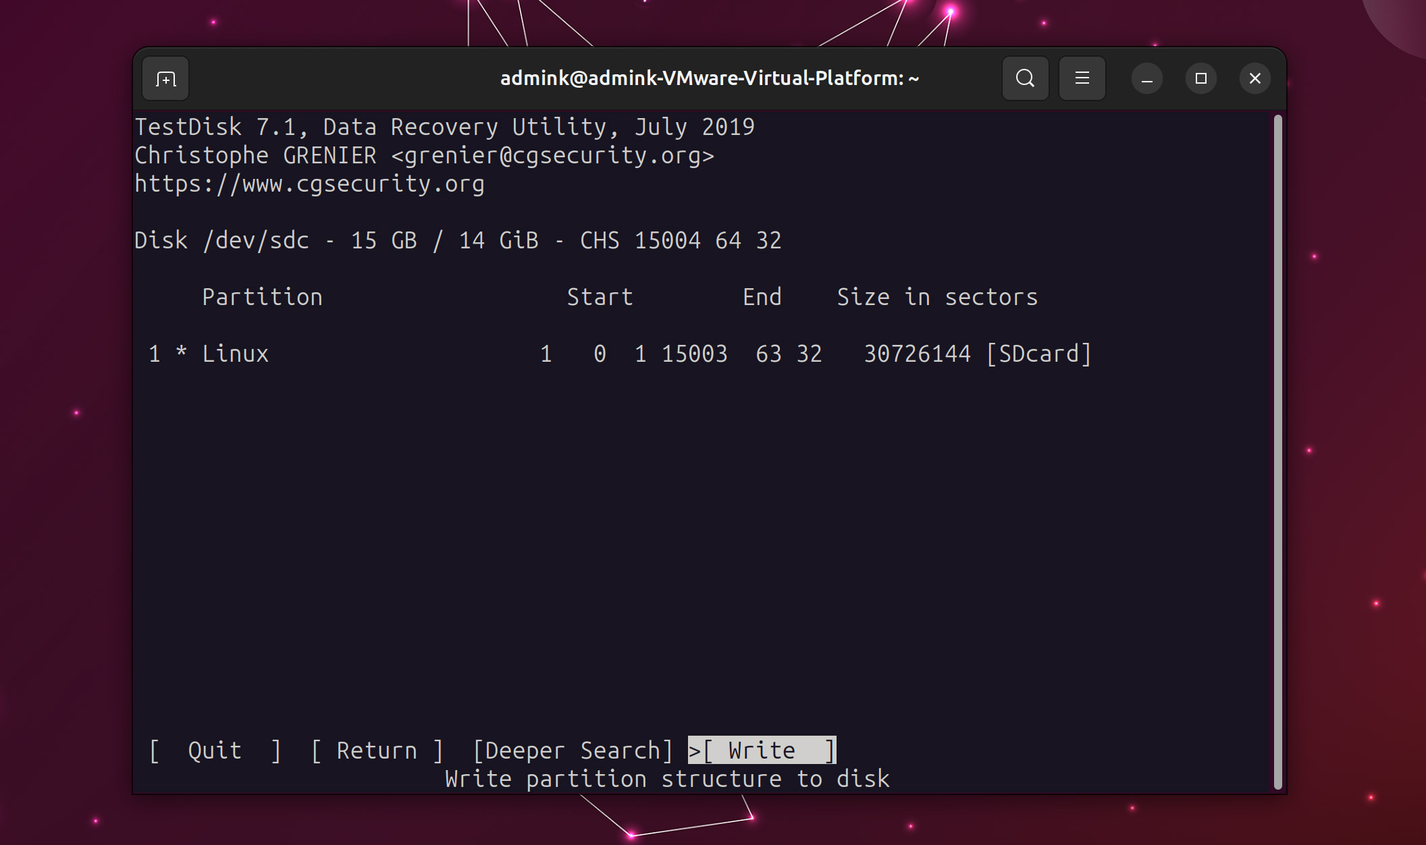Select the Quit option
The image size is (1426, 845).
pos(215,751)
